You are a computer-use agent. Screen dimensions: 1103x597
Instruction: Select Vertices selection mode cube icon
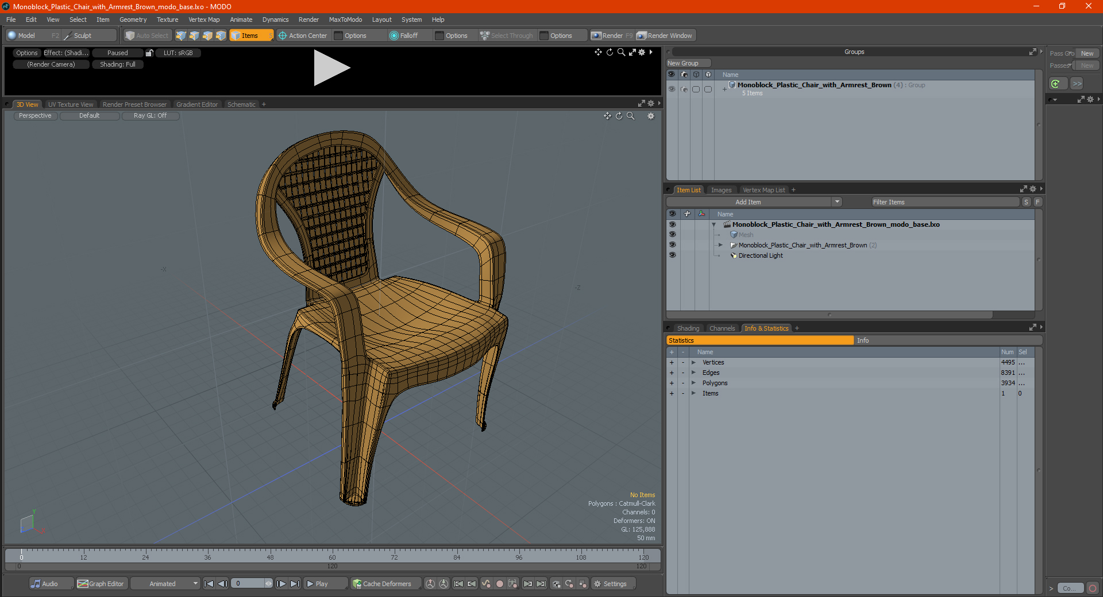coord(181,36)
